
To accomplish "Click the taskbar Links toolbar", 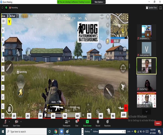I will coord(129,131).
